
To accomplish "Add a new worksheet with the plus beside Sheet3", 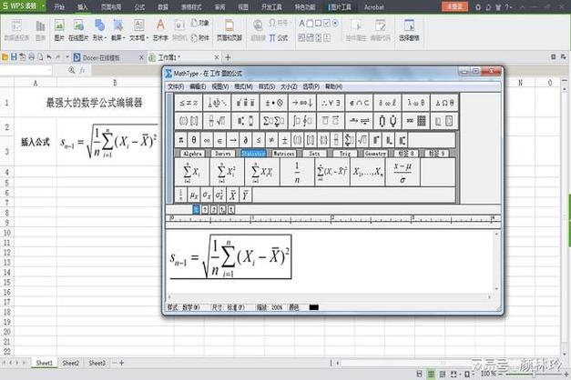I will point(122,363).
